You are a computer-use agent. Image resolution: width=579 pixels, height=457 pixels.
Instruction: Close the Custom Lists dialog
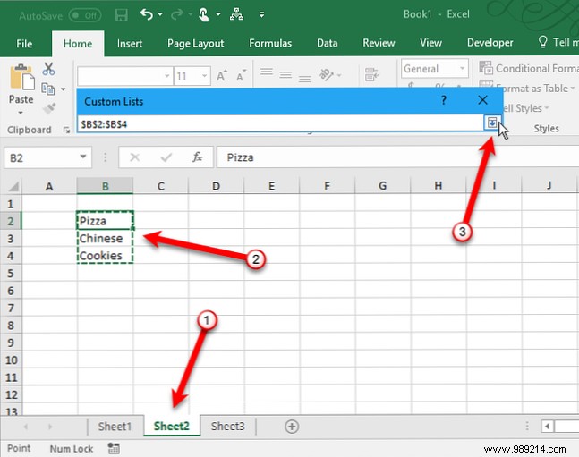(x=482, y=100)
